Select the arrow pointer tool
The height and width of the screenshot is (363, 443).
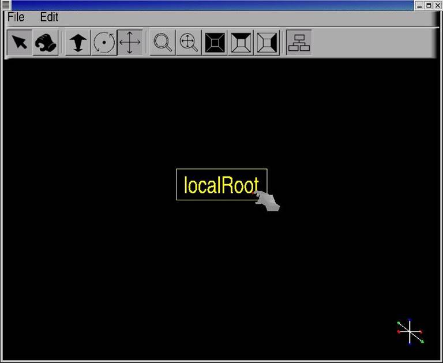pos(20,42)
